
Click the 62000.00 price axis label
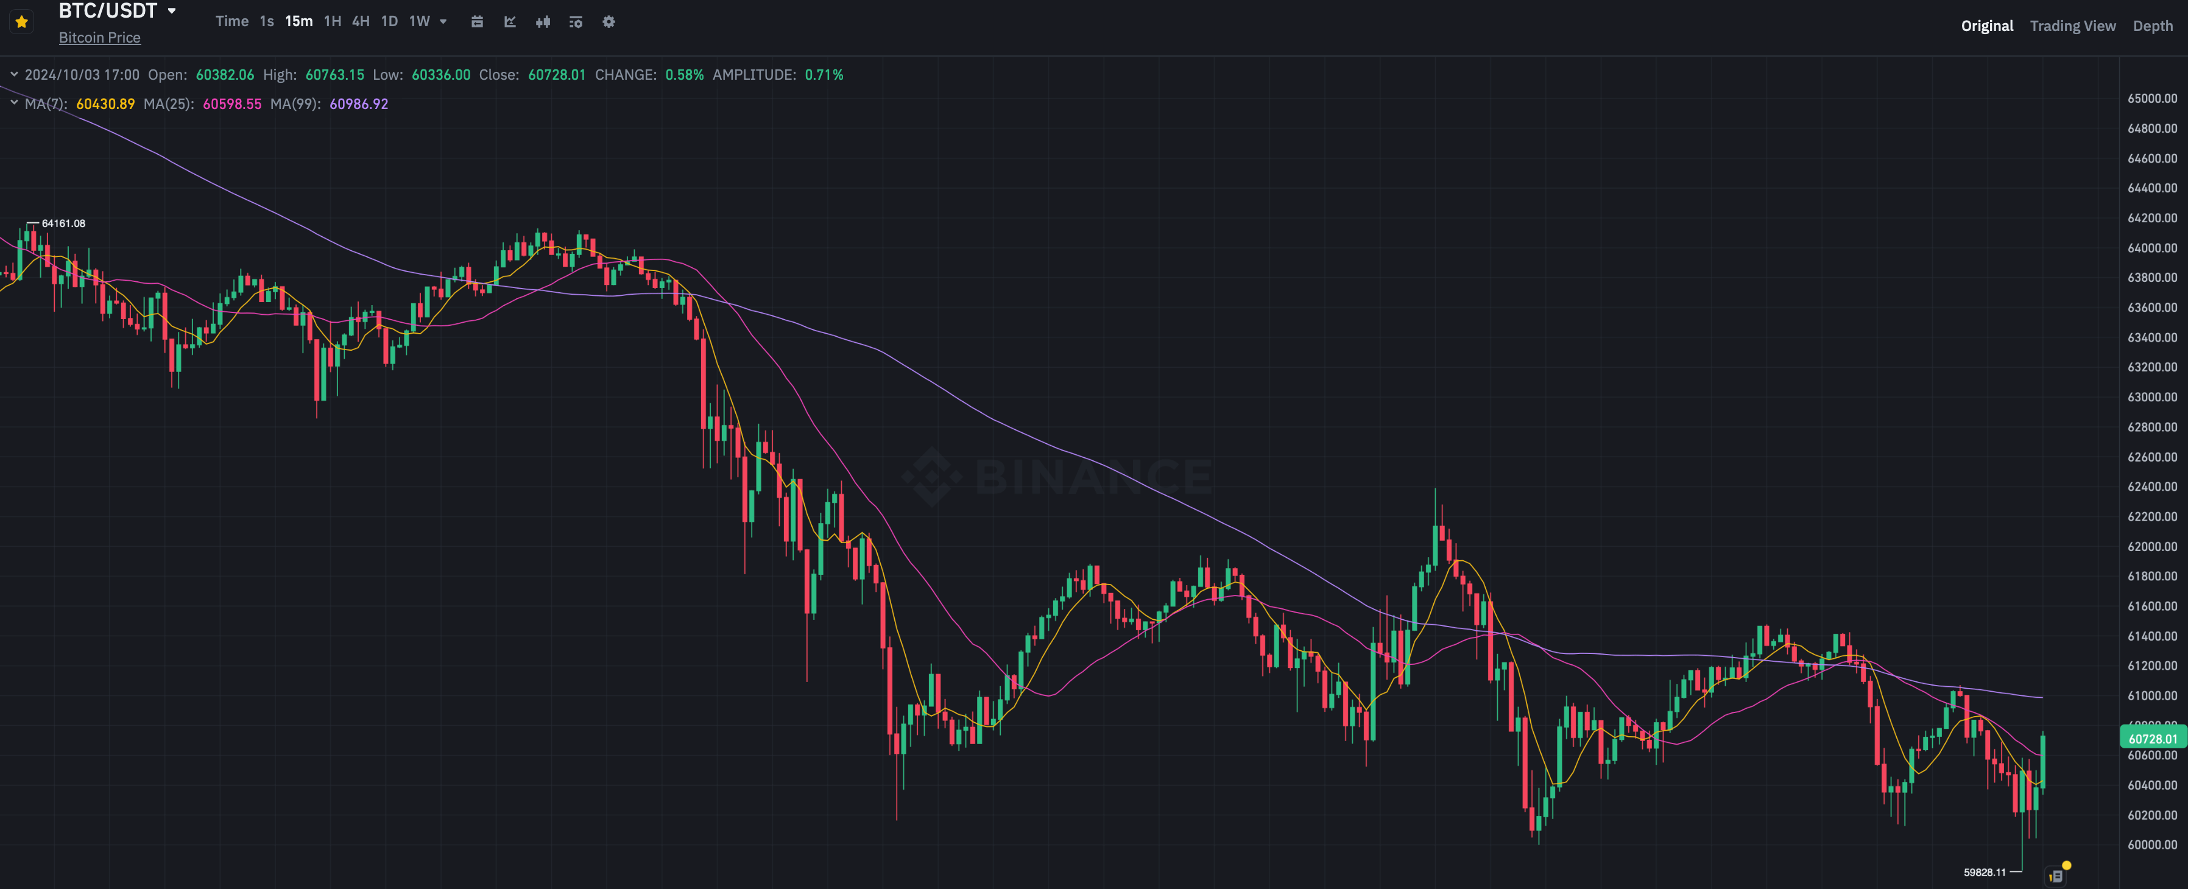click(2151, 546)
